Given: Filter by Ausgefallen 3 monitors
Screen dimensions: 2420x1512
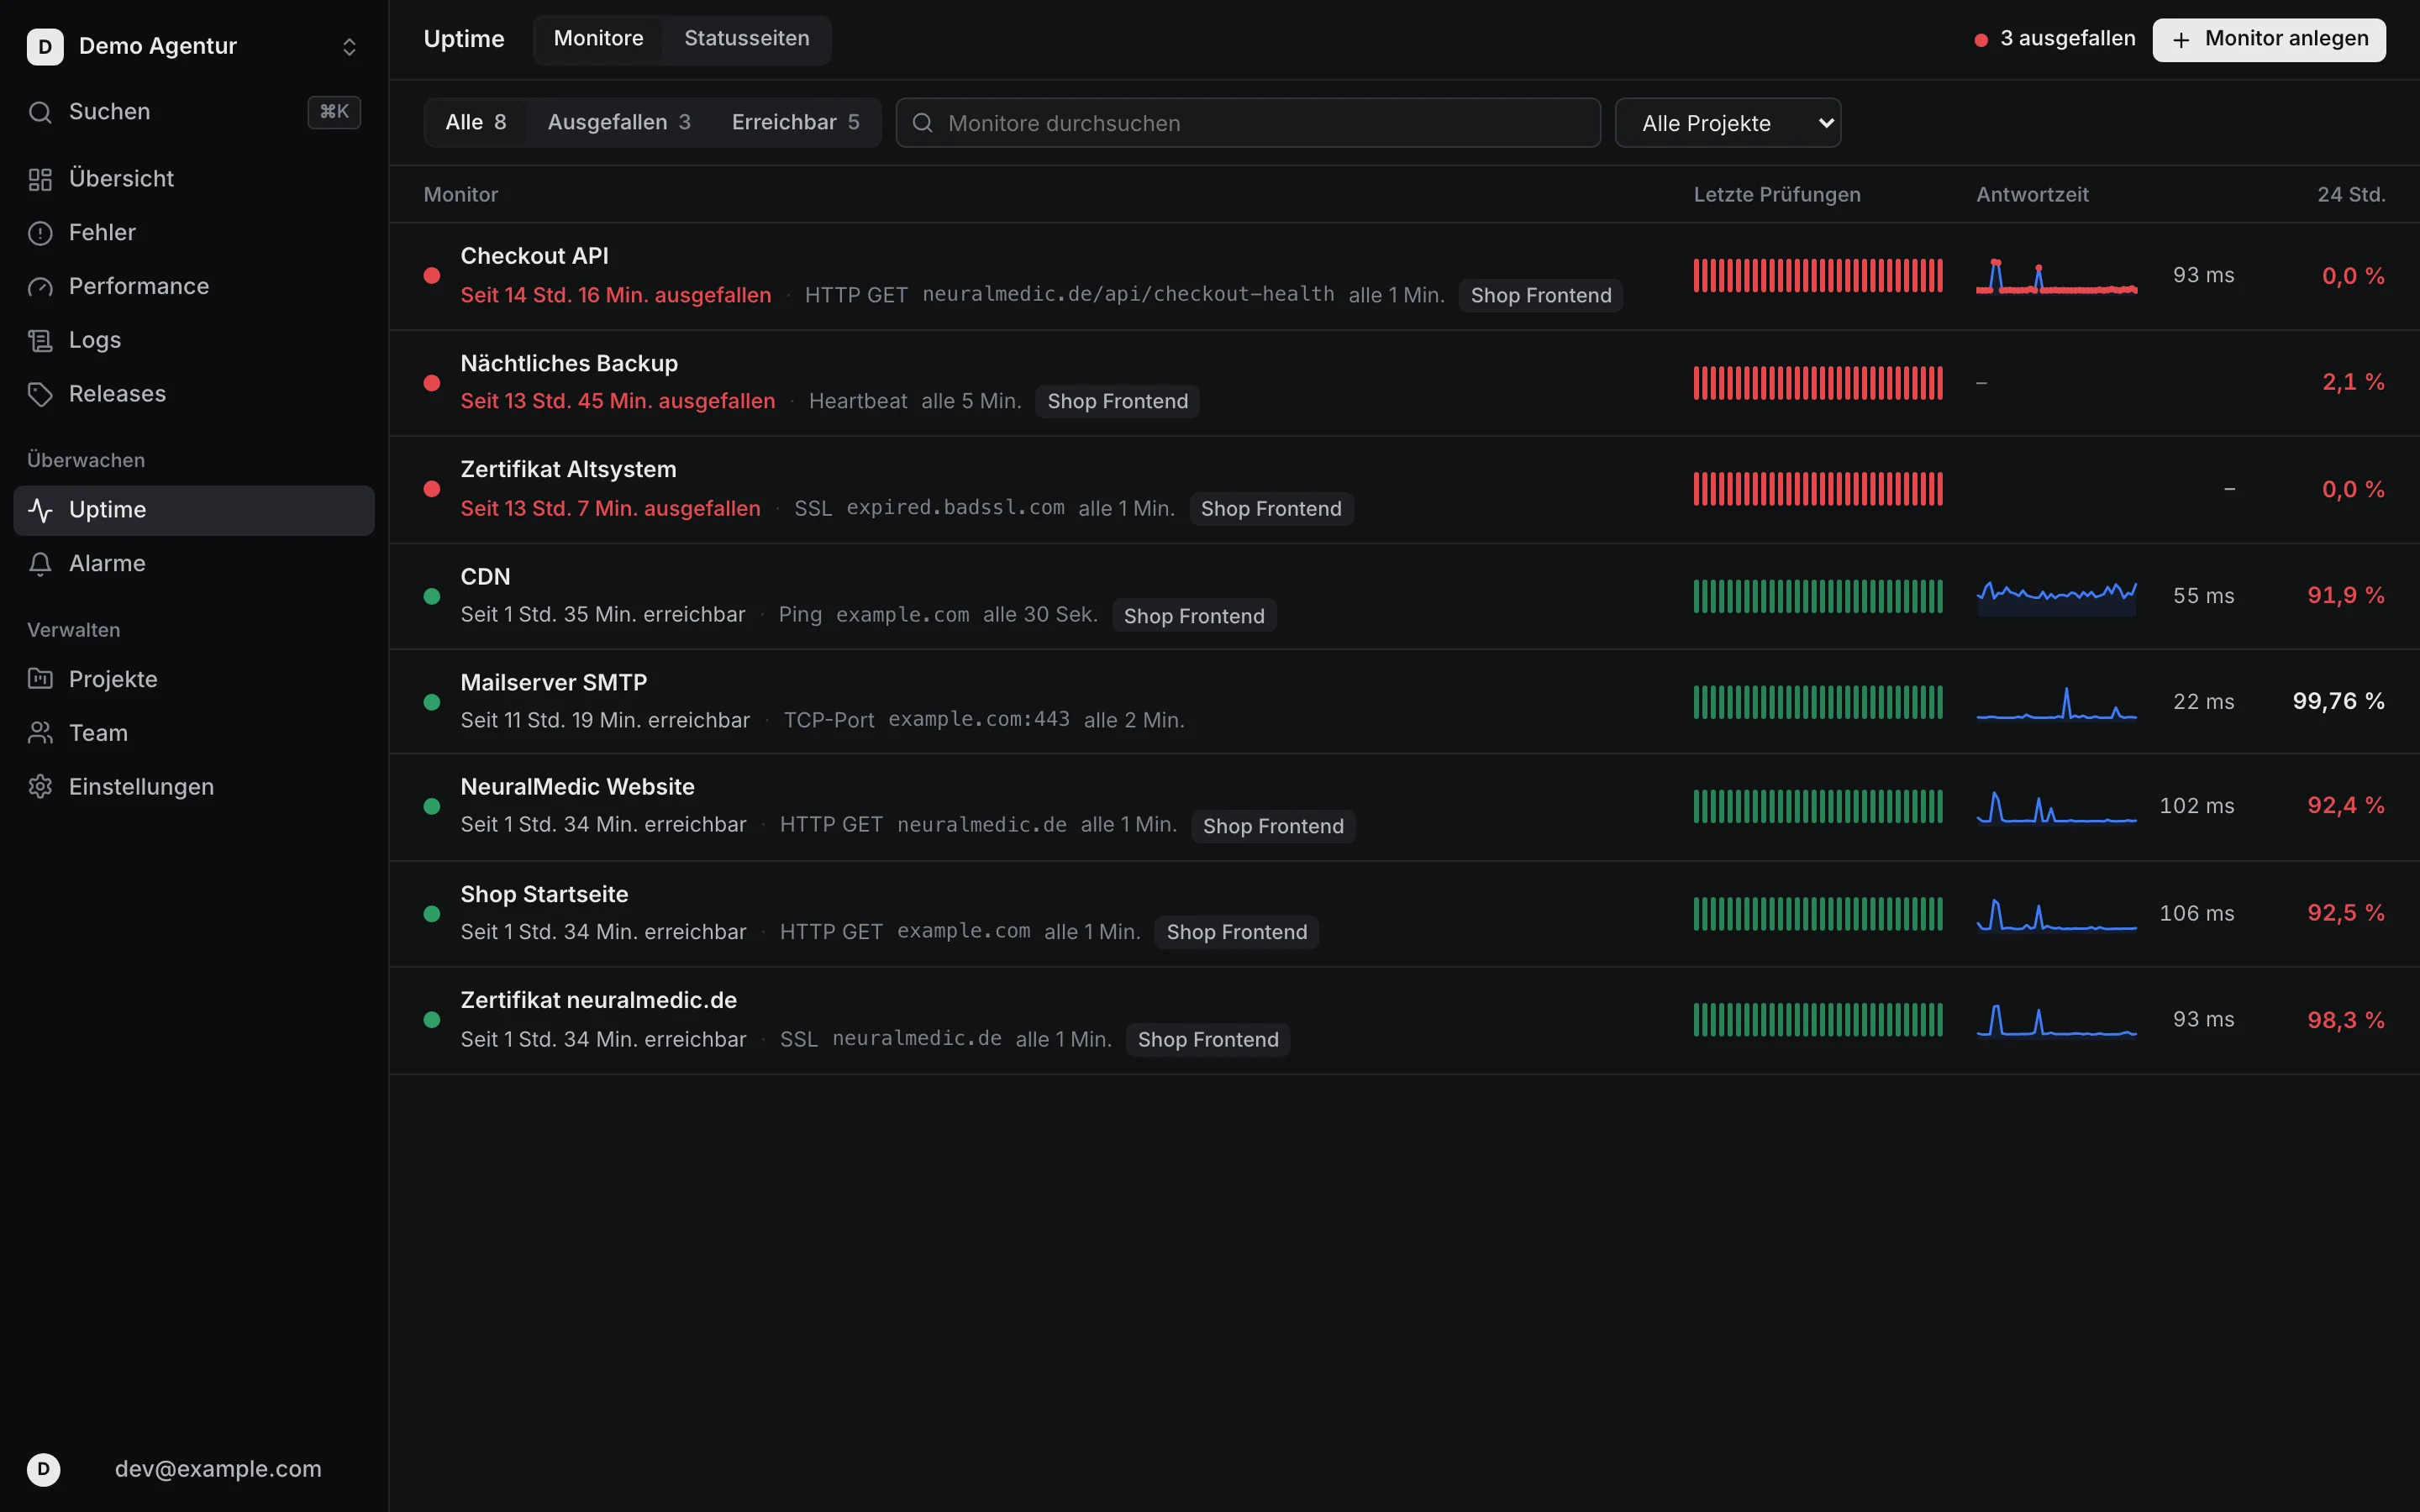Looking at the screenshot, I should coord(619,122).
